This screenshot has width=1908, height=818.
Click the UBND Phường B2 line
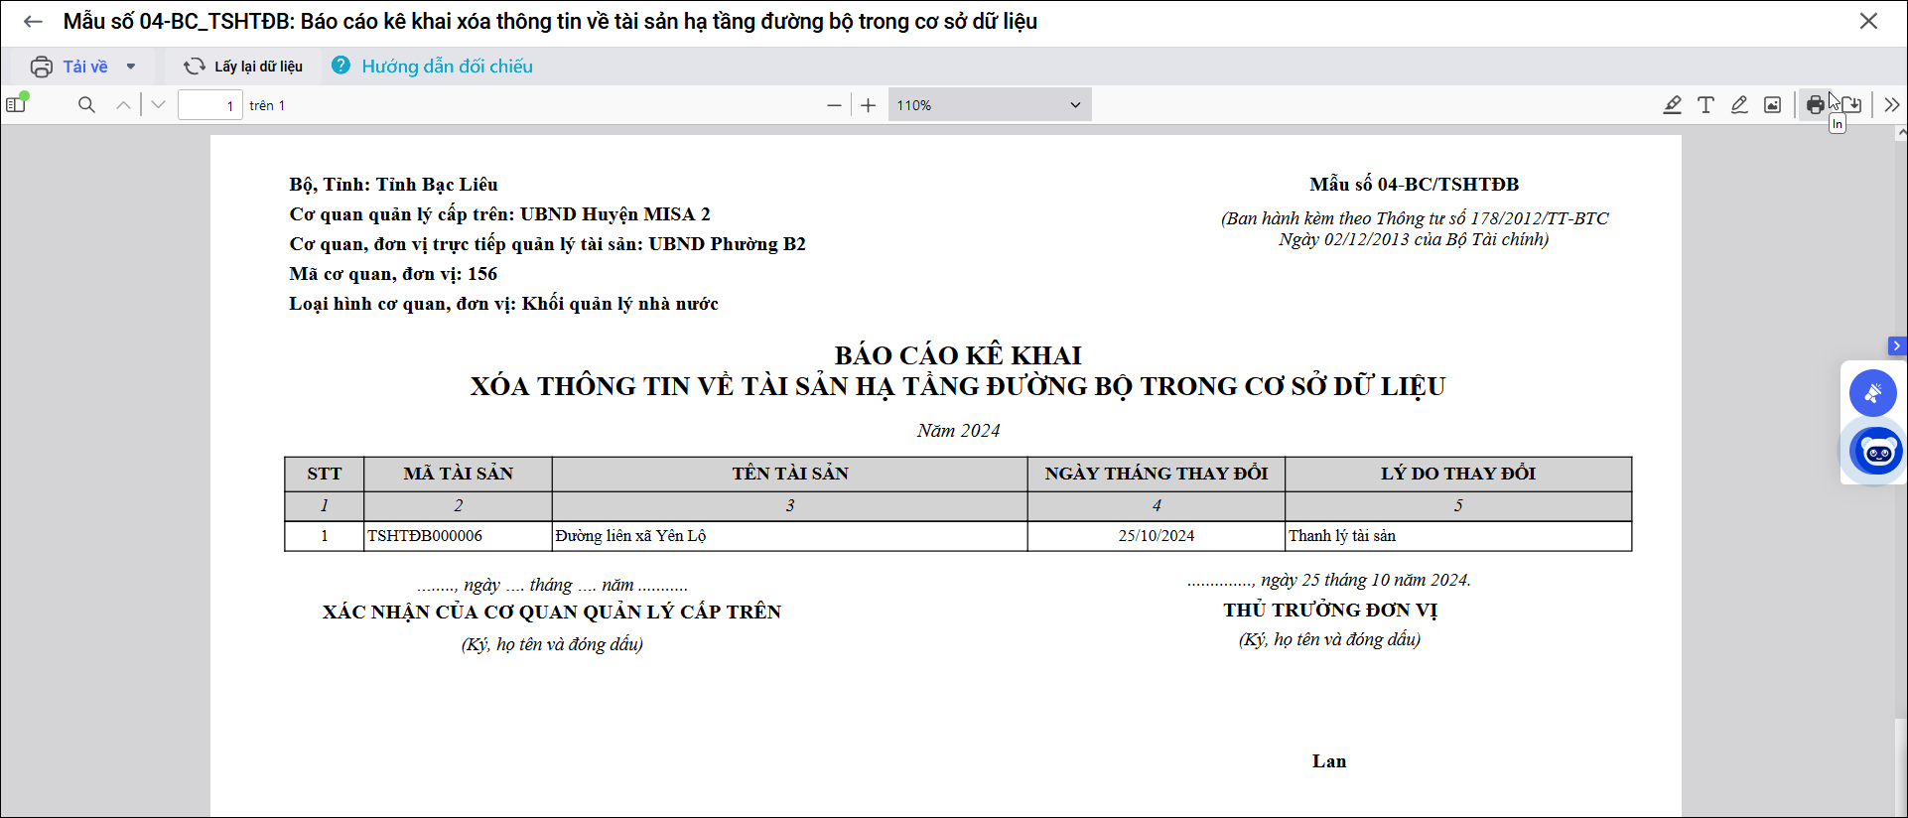tap(547, 244)
